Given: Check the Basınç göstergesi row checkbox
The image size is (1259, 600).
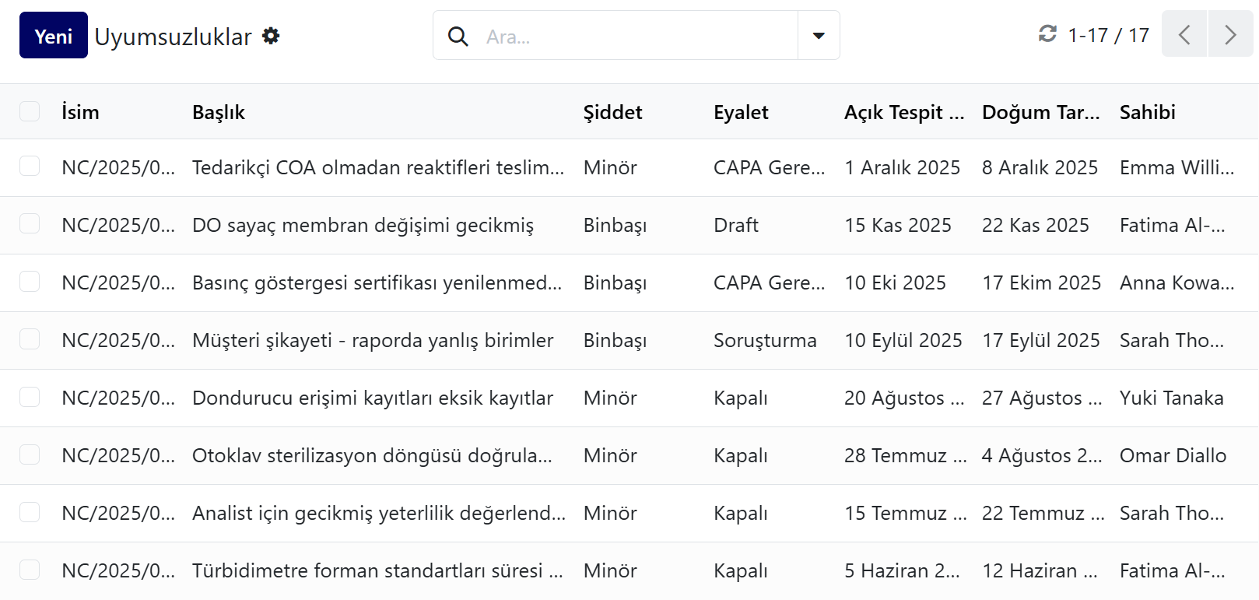Looking at the screenshot, I should click(x=30, y=281).
